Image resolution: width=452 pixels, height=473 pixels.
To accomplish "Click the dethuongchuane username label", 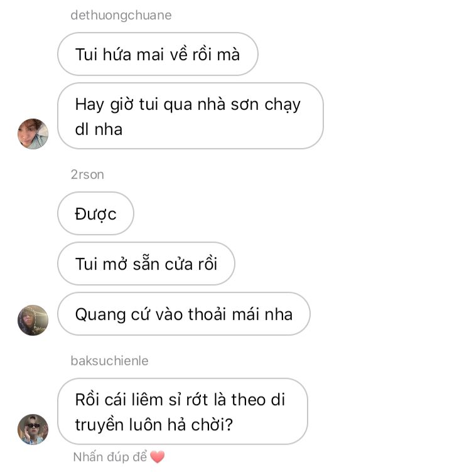I will [x=121, y=15].
